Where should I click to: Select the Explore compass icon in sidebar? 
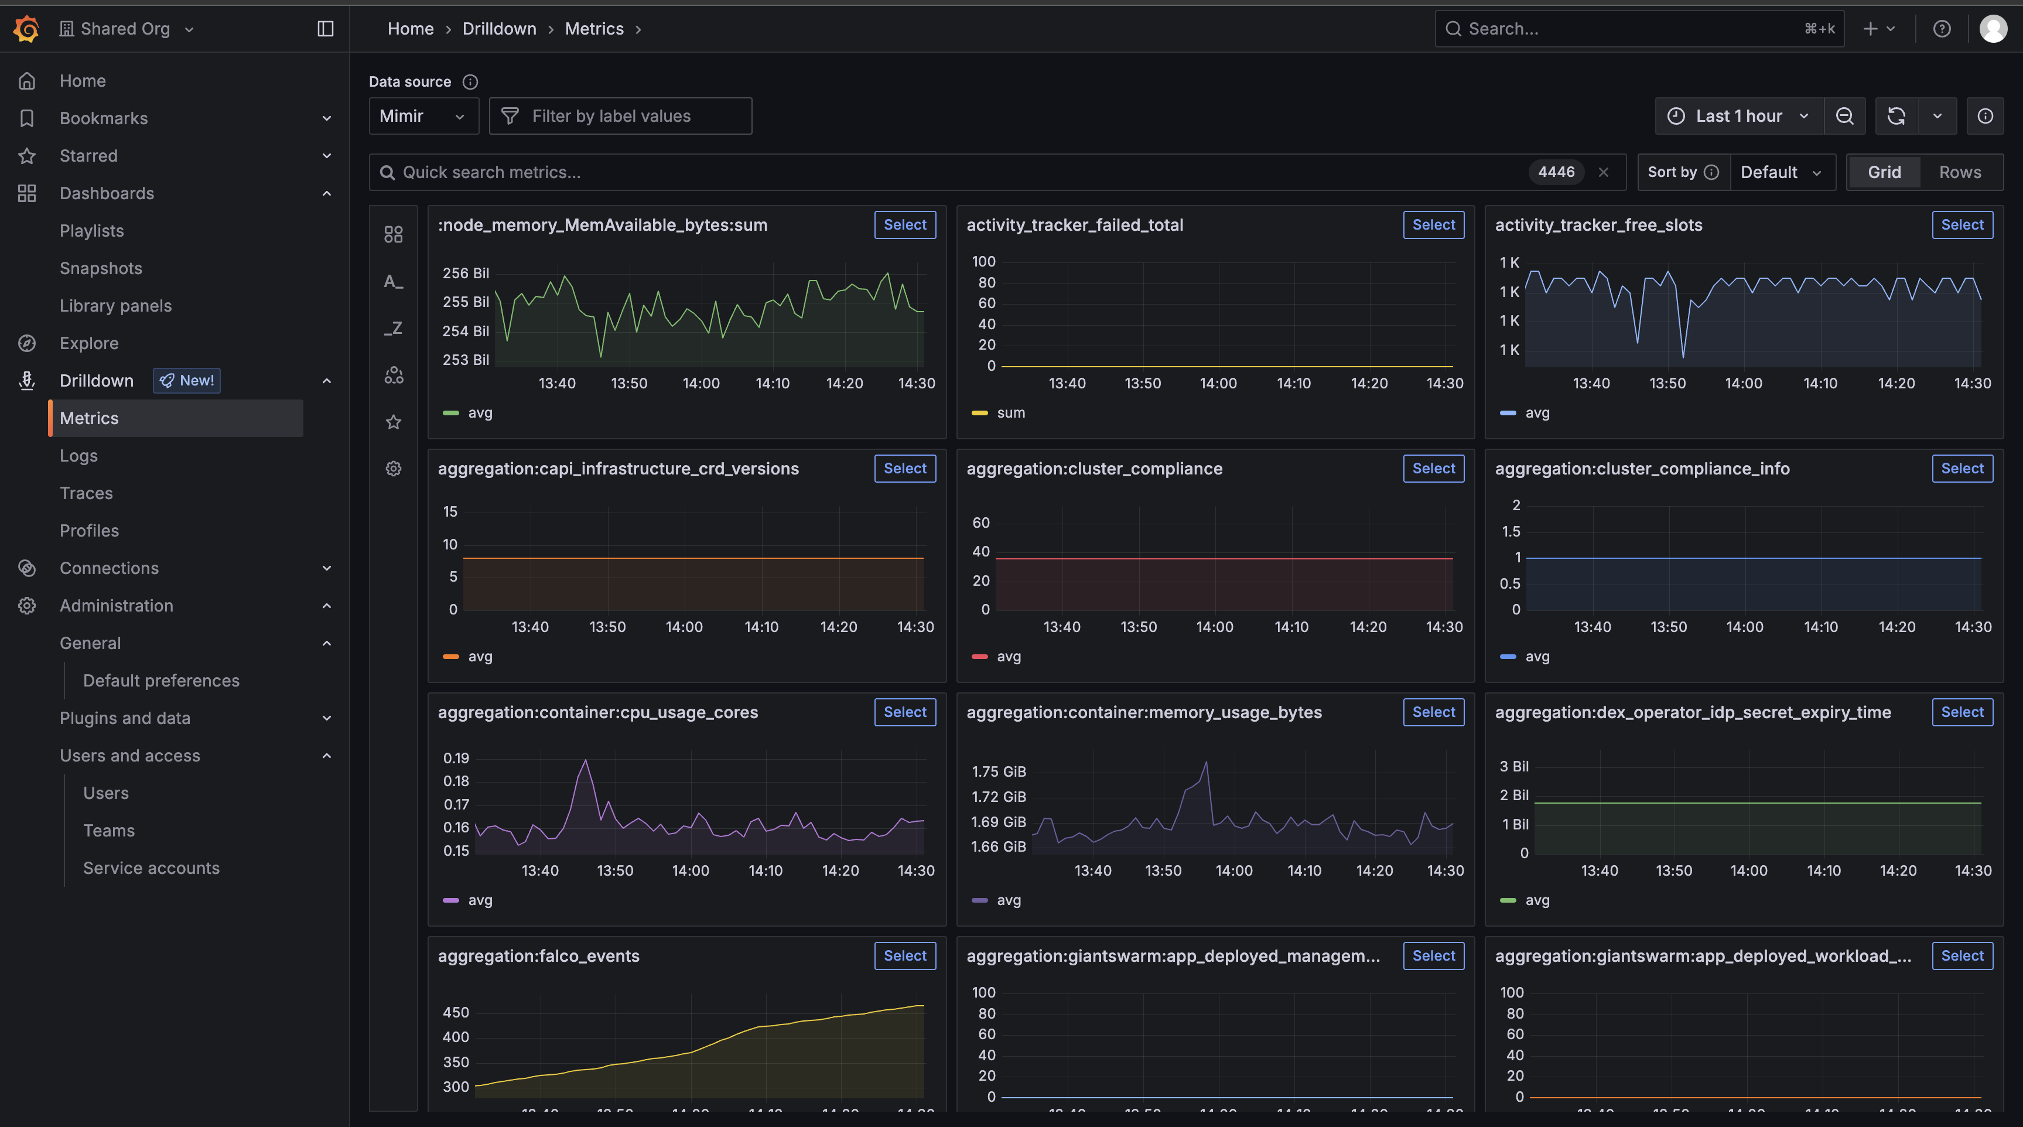pos(27,343)
